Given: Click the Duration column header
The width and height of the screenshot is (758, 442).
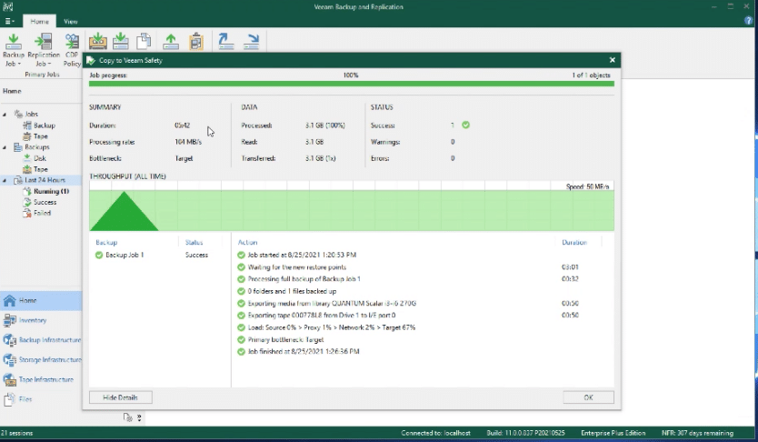Looking at the screenshot, I should click(574, 242).
